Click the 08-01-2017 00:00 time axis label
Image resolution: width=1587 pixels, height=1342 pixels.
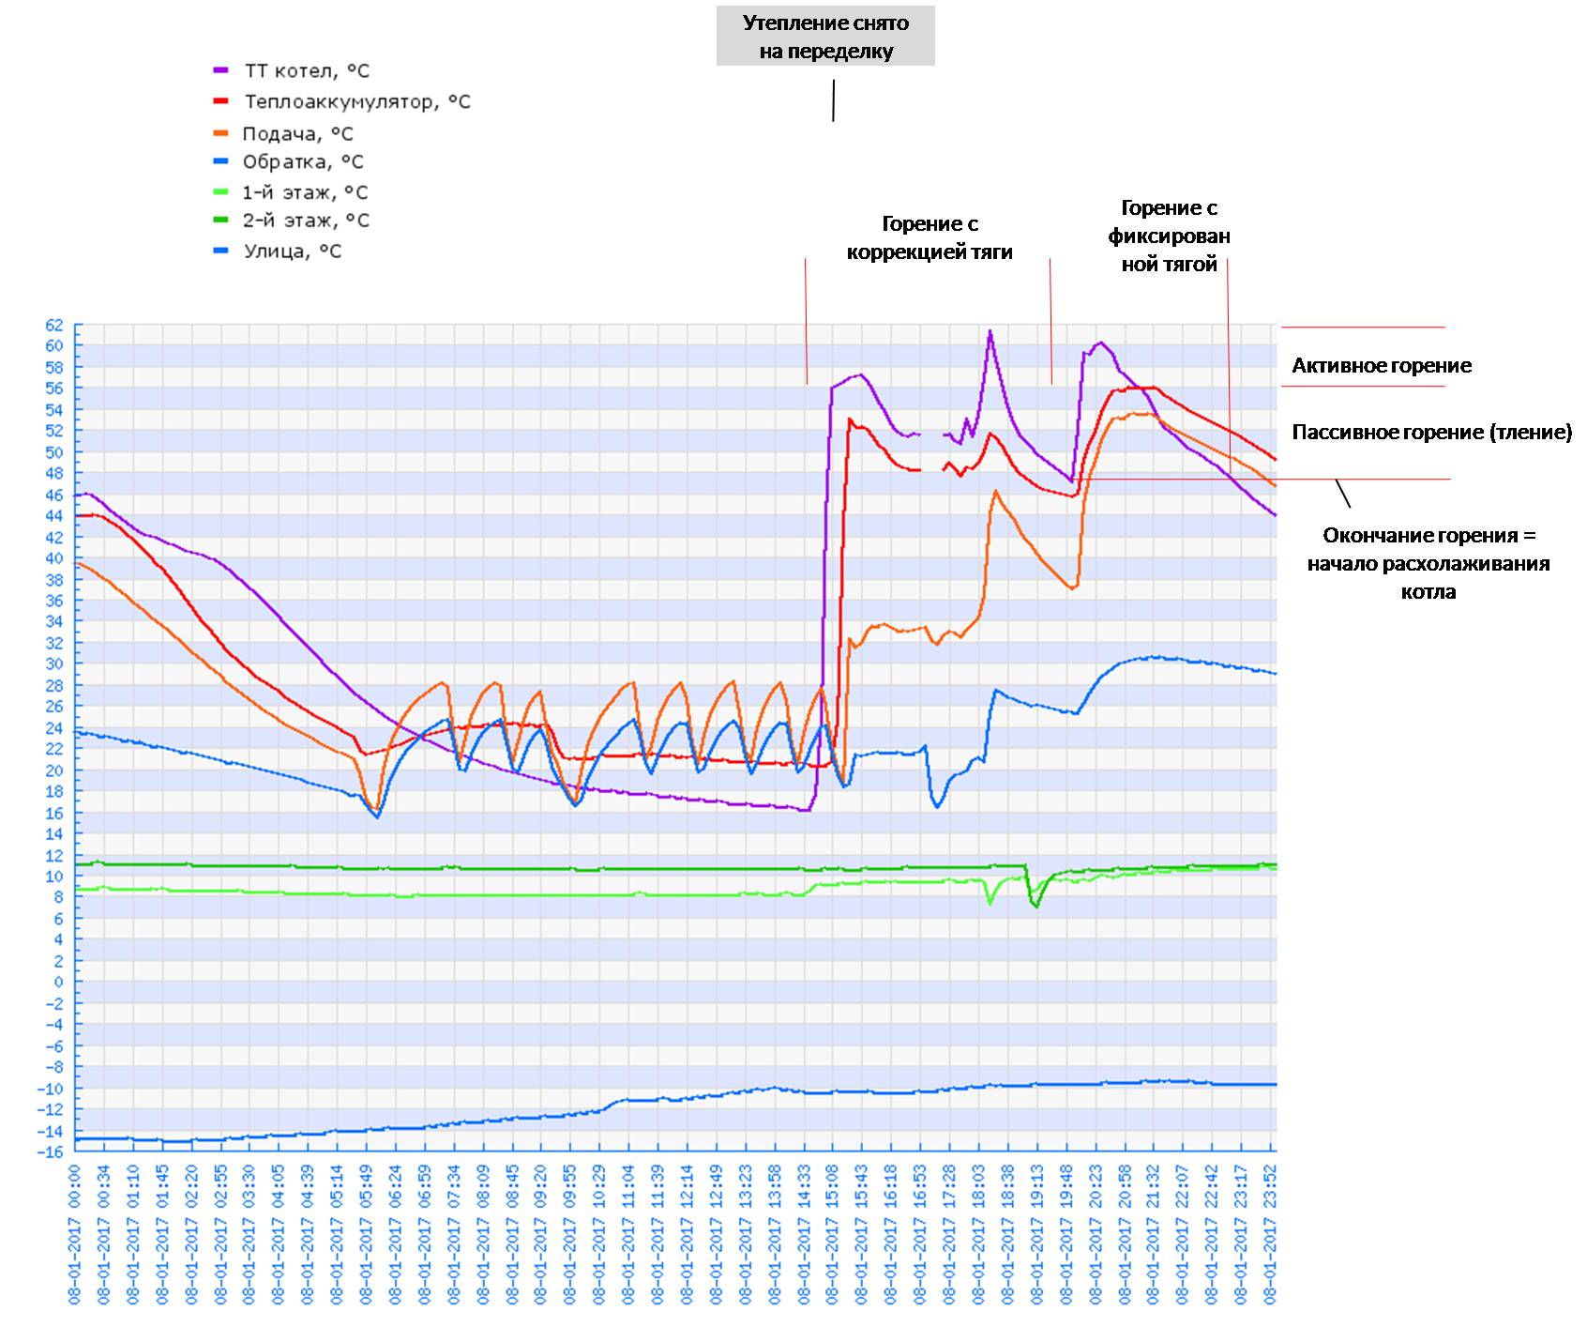click(x=75, y=1234)
